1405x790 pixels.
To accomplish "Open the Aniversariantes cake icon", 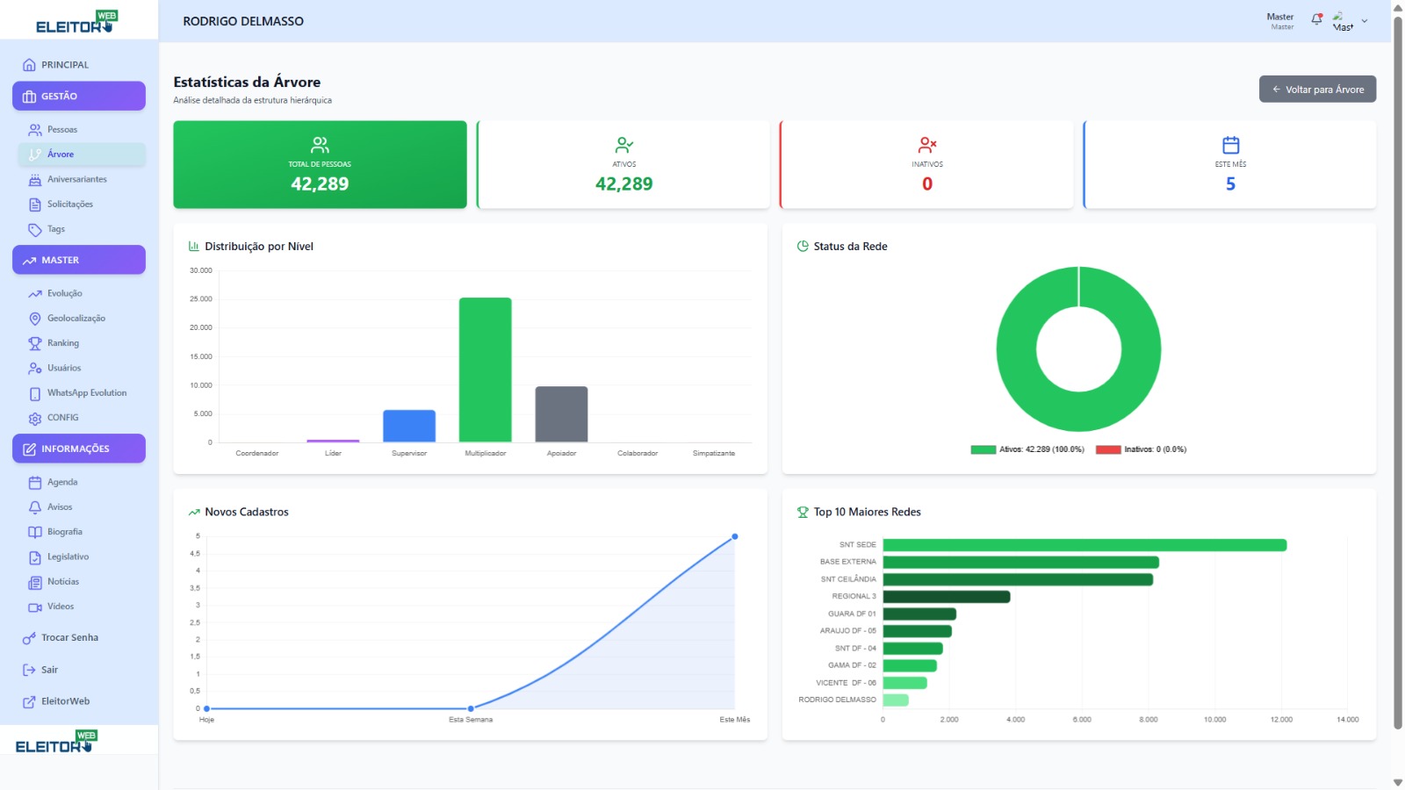I will (x=35, y=180).
